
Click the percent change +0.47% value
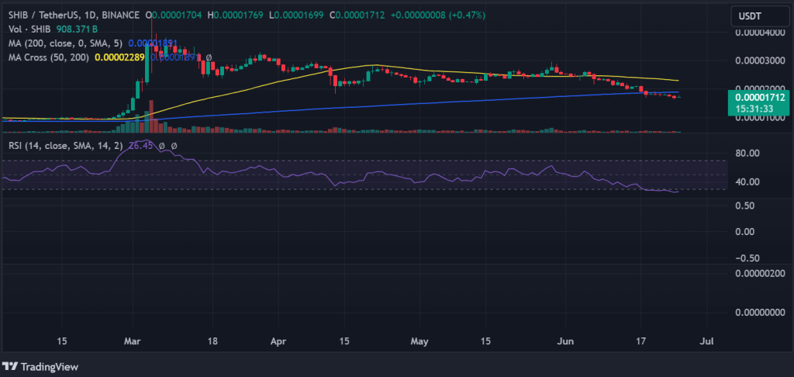pyautogui.click(x=466, y=16)
